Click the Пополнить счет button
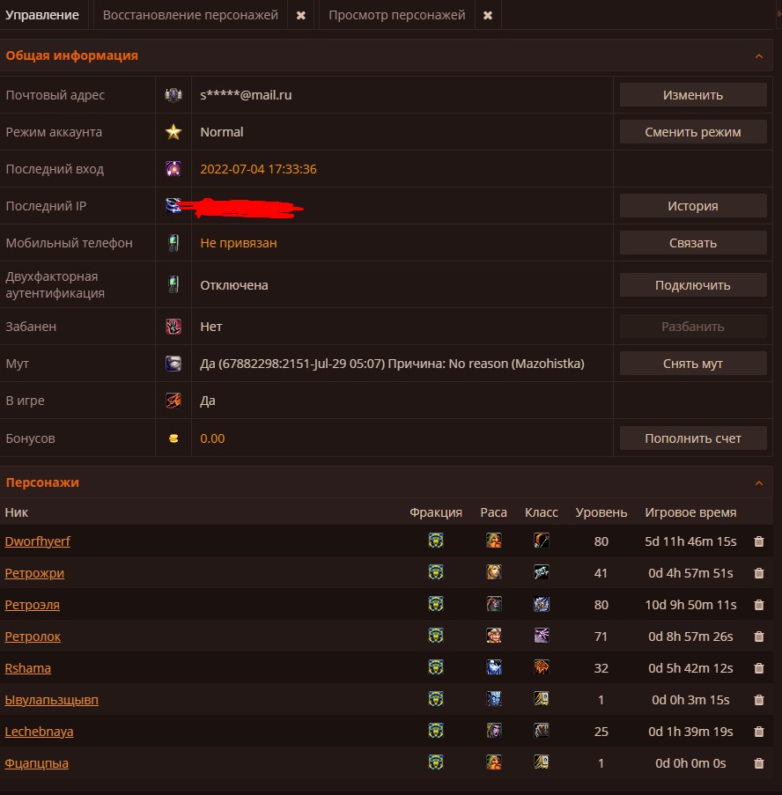Image resolution: width=782 pixels, height=795 pixels. click(693, 438)
